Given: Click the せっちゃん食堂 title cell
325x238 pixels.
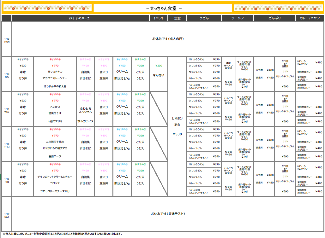Looking at the screenshot, I should pyautogui.click(x=163, y=8).
